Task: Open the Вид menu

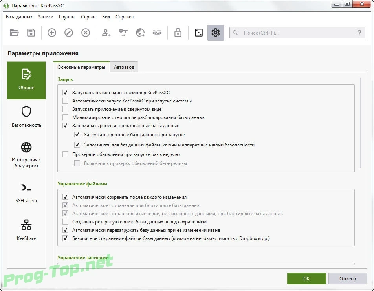Action: (106, 17)
